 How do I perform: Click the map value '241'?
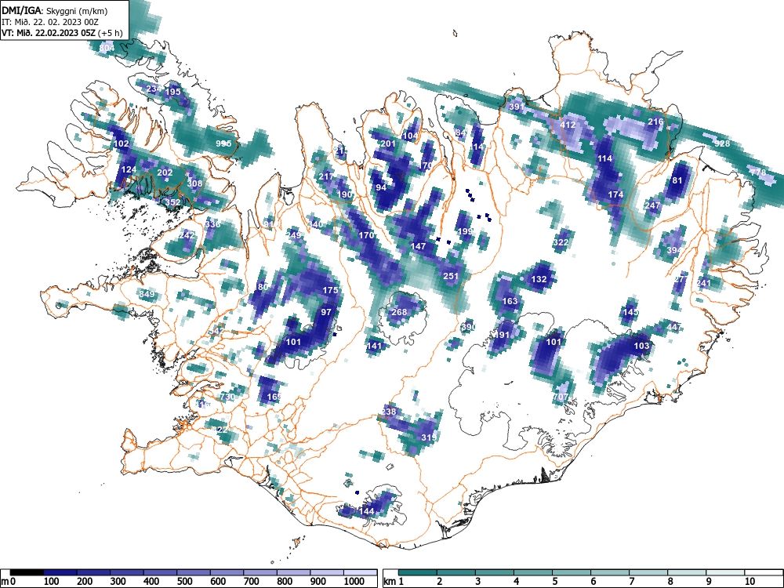[703, 283]
